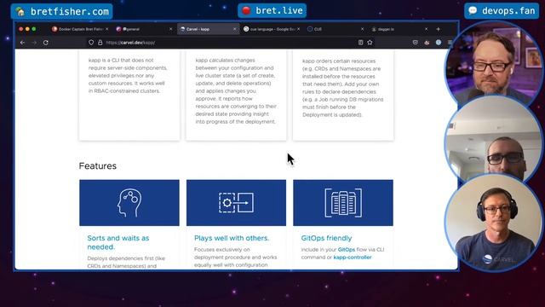Screen dimensions: 545x307
Task: Close the CUE tab
Action: pos(362,29)
